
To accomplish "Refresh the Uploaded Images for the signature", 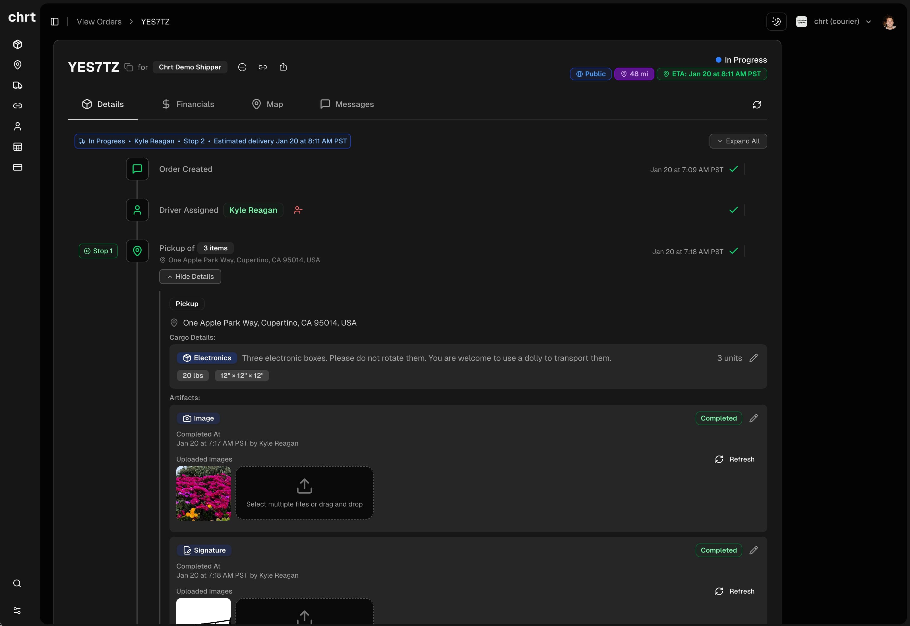I will coord(735,591).
